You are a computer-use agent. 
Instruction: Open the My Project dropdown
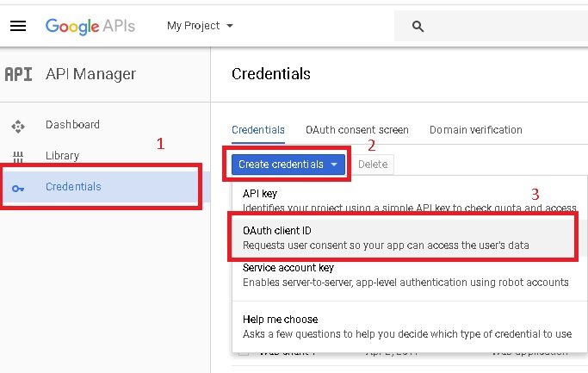point(200,26)
